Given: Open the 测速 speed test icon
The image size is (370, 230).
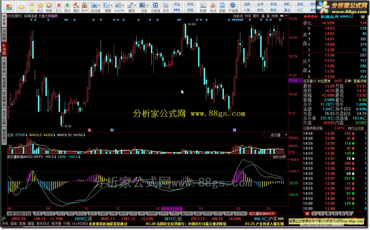Looking at the screenshot, I should click(x=49, y=7).
